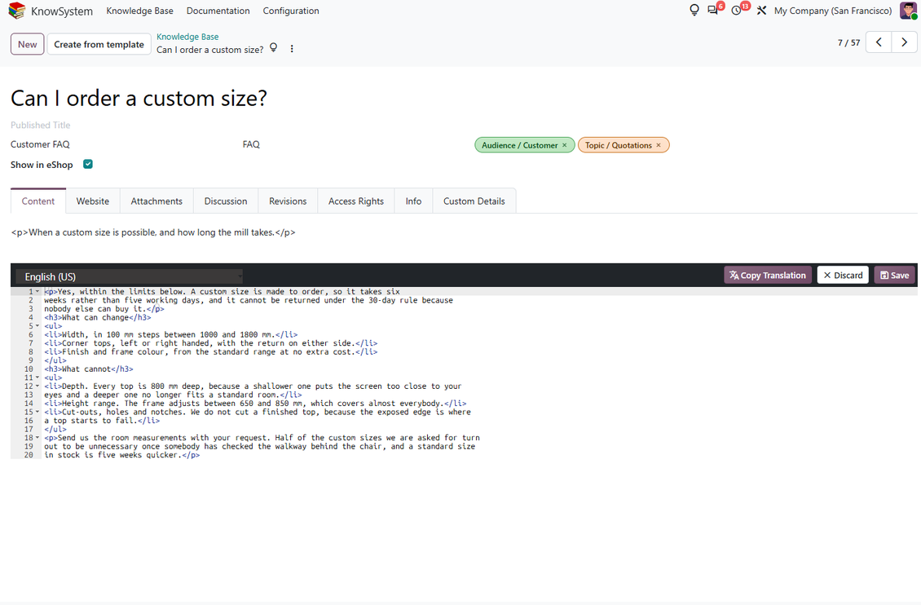Edit the article title field
Image resolution: width=921 pixels, height=605 pixels.
click(139, 98)
